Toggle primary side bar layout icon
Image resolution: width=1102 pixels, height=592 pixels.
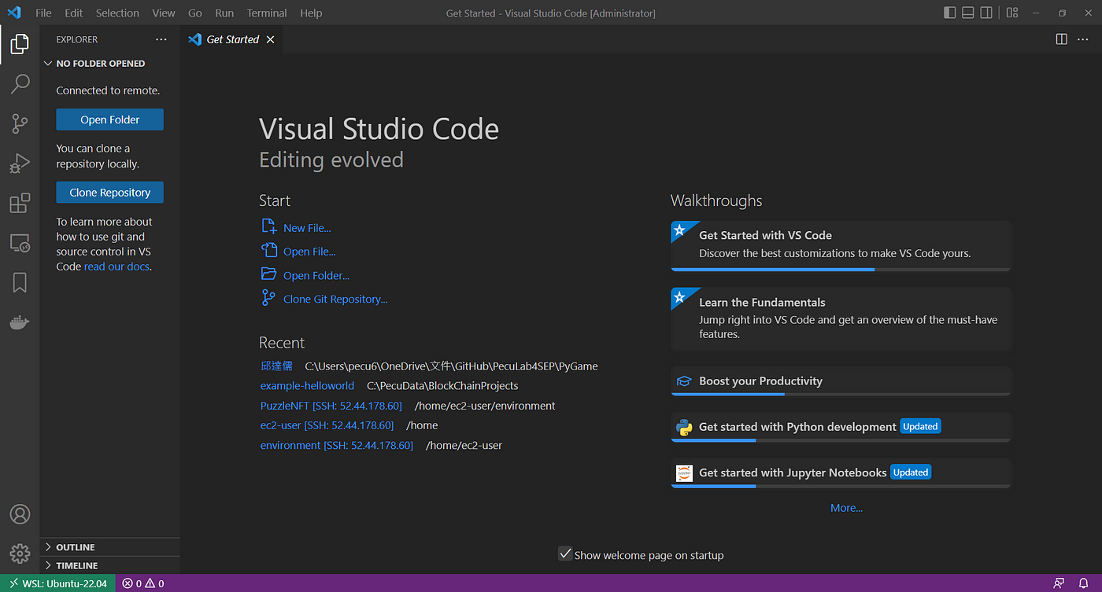pos(950,13)
